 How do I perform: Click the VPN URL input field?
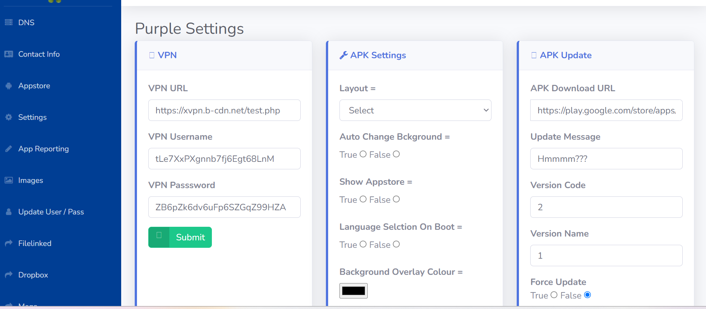pyautogui.click(x=224, y=110)
